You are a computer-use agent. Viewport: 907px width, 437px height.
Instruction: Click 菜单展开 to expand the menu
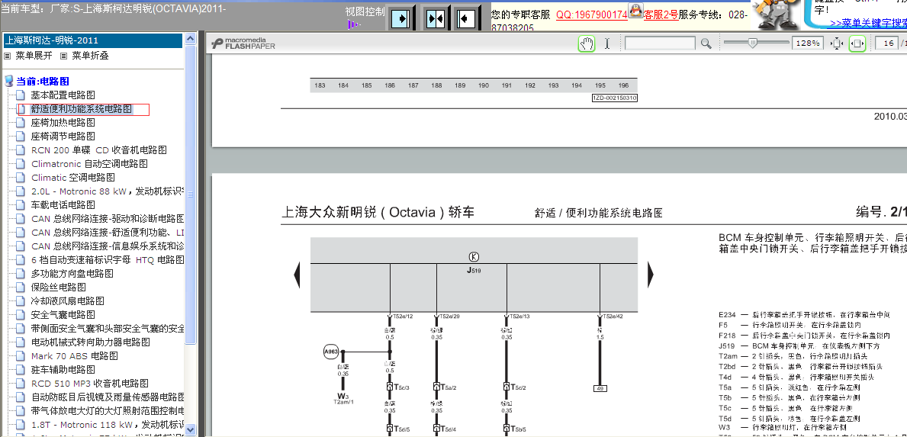(x=34, y=56)
